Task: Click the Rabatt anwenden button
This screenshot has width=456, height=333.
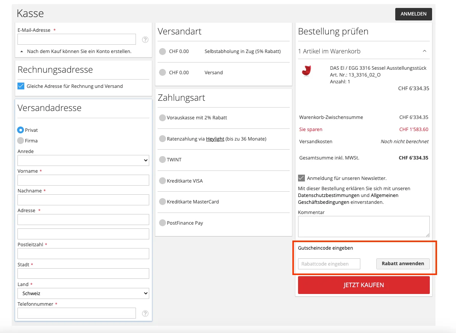Action: point(403,264)
